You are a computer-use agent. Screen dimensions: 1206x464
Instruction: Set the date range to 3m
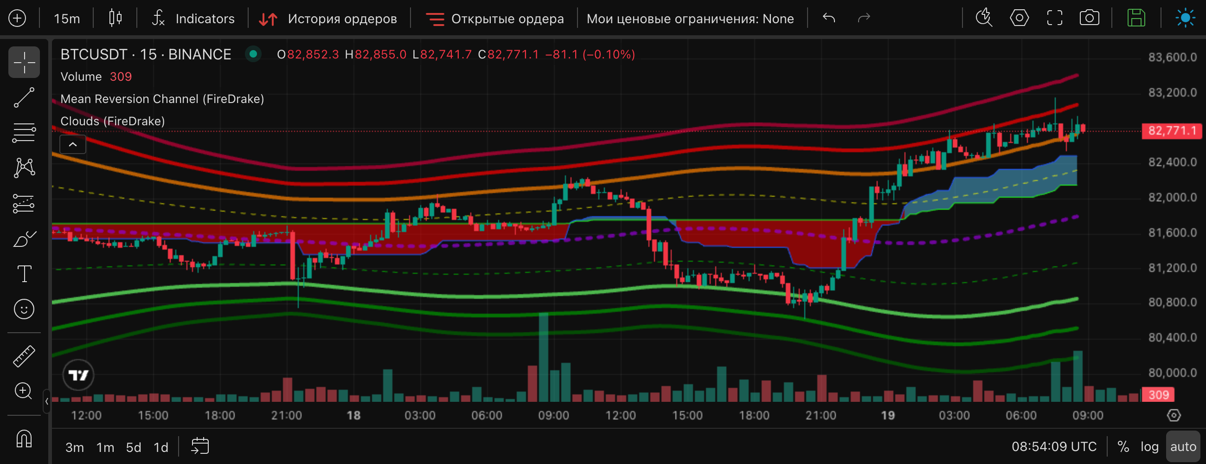[74, 447]
